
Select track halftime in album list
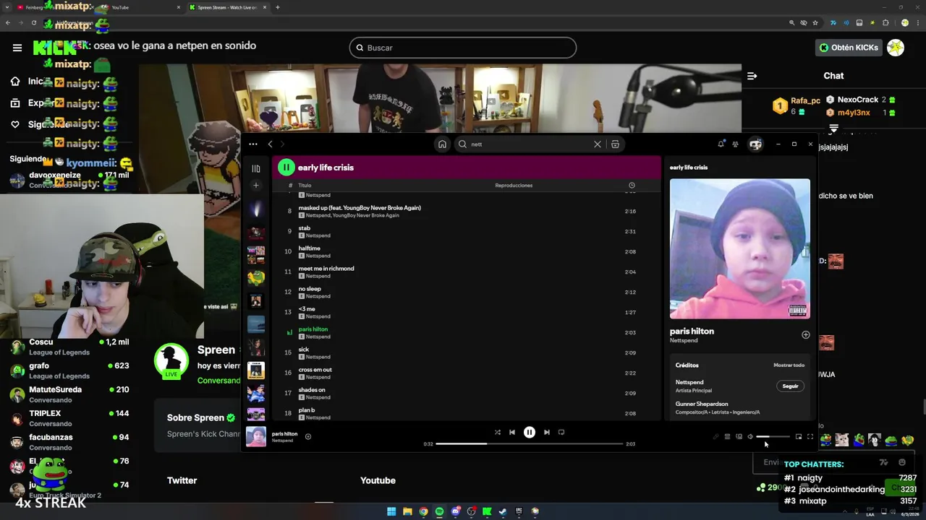(467, 251)
